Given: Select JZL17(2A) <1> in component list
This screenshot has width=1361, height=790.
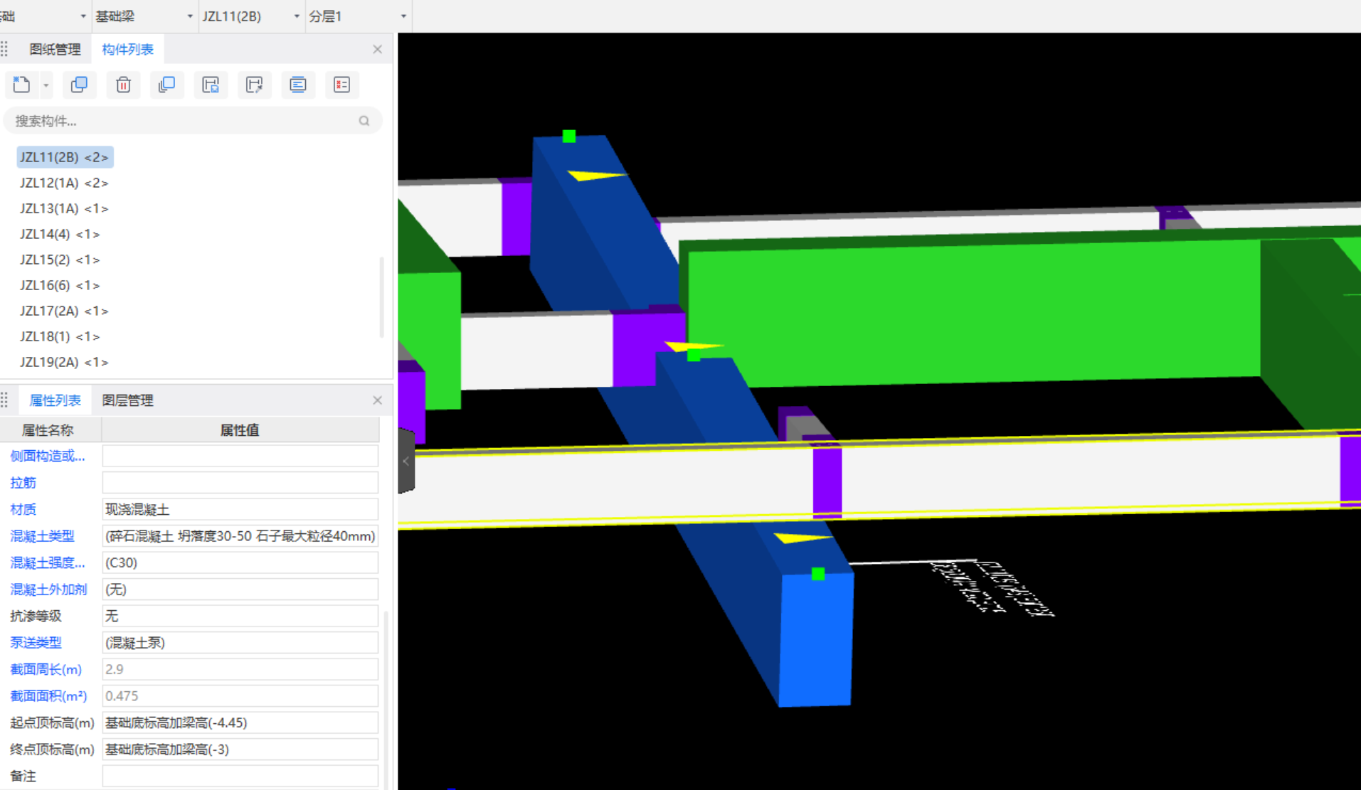Looking at the screenshot, I should pos(64,311).
